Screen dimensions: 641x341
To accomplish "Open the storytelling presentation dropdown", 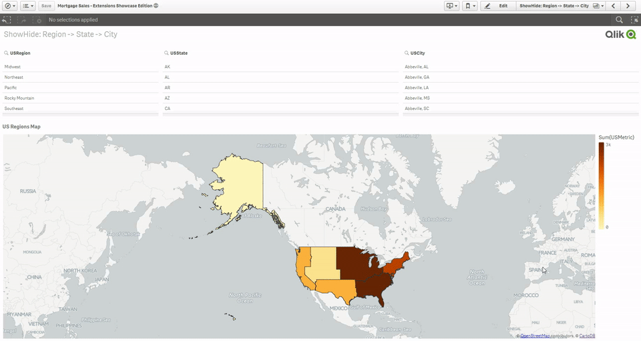I will (452, 6).
